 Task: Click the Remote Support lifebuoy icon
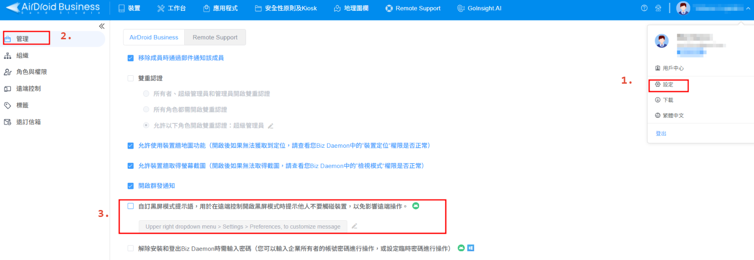click(389, 8)
